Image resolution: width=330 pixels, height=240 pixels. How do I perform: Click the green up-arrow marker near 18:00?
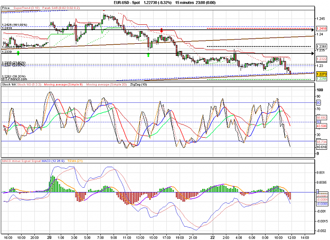click(18, 53)
